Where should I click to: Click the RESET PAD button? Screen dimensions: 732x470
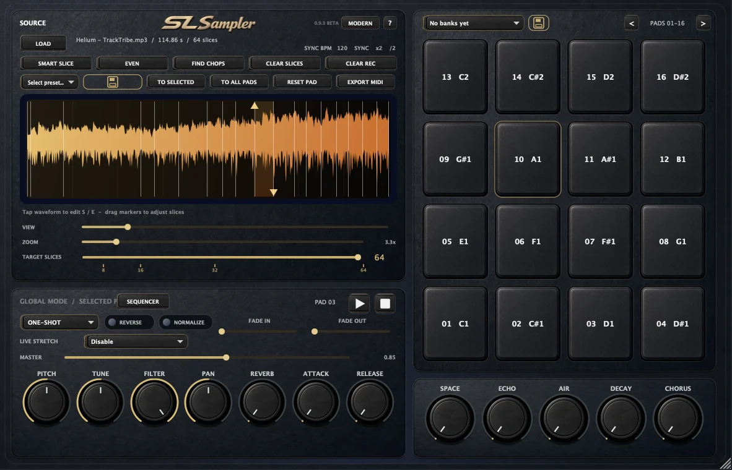(302, 82)
